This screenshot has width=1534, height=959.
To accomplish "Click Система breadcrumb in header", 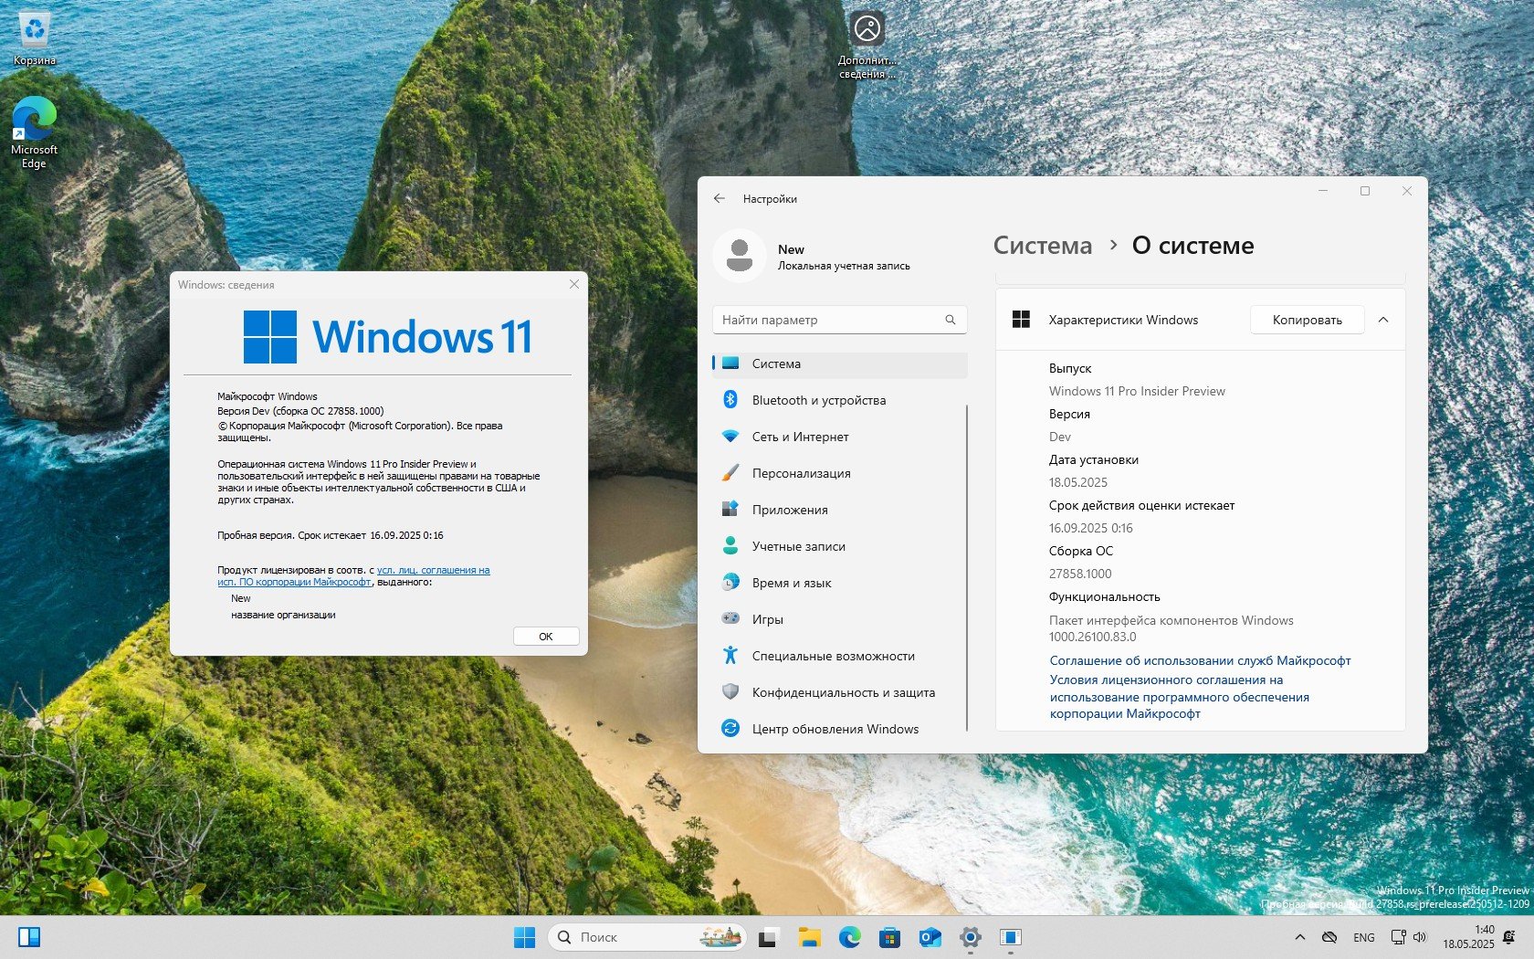I will pos(1042,246).
